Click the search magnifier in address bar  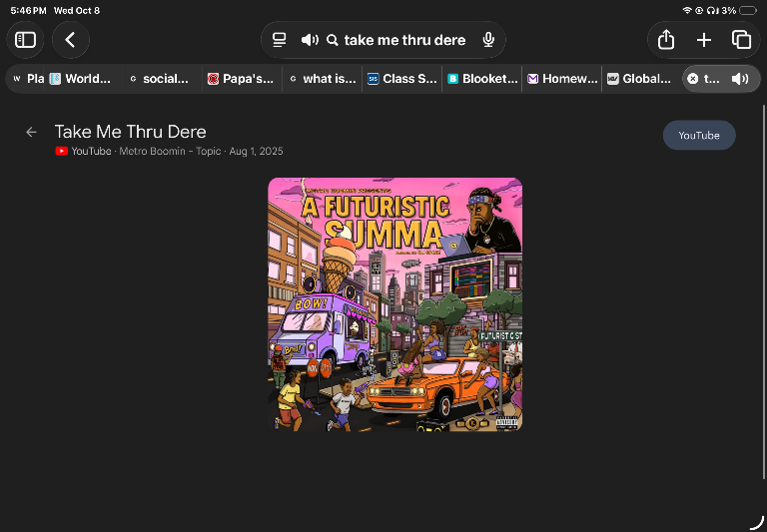pos(333,40)
